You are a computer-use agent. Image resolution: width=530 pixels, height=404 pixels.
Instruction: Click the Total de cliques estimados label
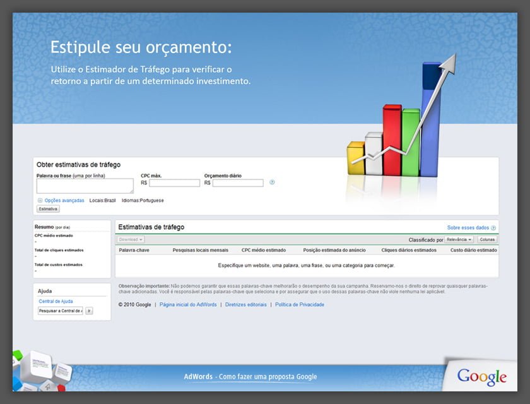pos(59,250)
